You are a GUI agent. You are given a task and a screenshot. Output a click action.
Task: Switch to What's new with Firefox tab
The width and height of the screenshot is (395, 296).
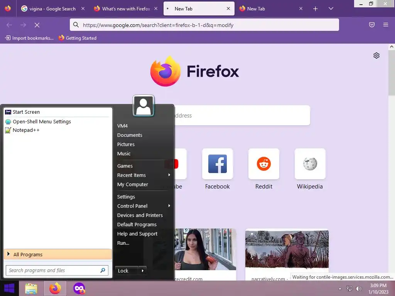[x=126, y=8]
